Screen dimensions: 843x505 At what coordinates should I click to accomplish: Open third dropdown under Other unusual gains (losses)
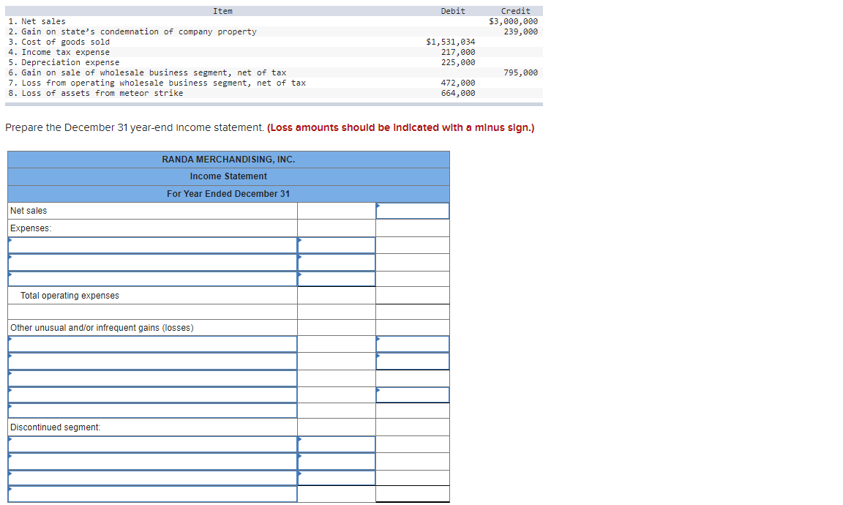(153, 378)
